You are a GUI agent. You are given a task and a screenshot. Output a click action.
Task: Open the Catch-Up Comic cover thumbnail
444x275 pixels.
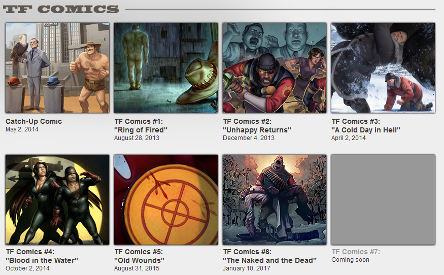[x=57, y=67]
